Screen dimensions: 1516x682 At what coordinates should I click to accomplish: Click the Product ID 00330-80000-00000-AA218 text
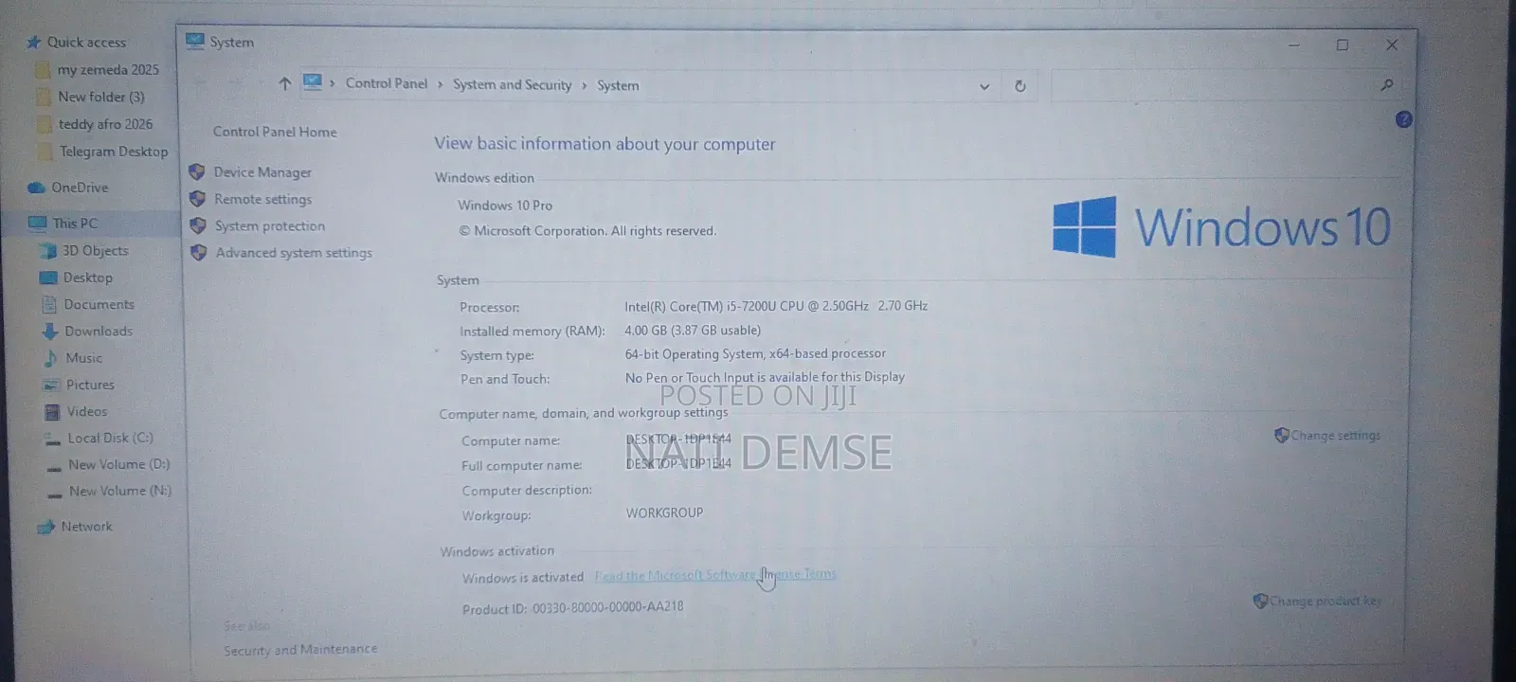click(572, 607)
